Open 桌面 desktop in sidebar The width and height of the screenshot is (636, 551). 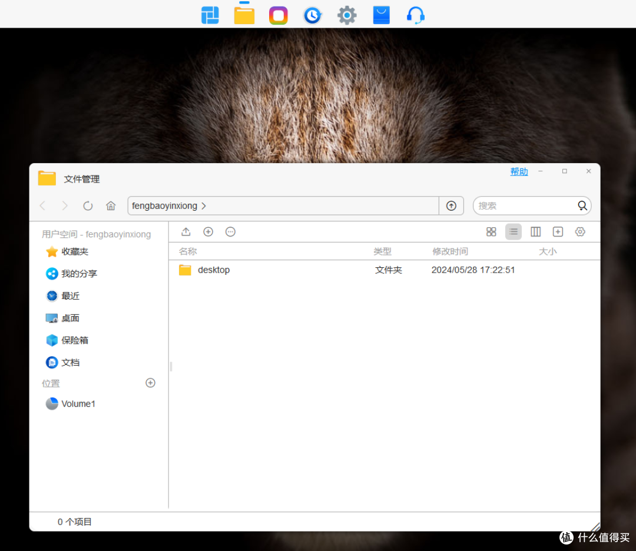tap(62, 318)
